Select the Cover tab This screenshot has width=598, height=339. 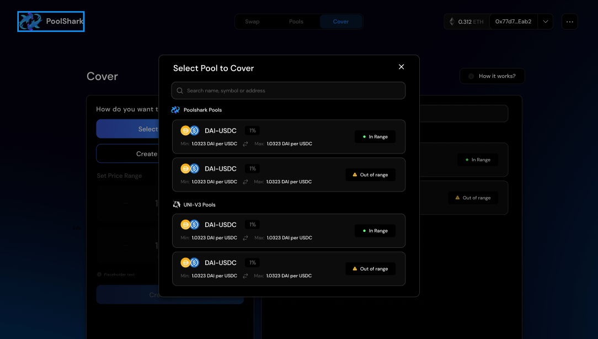(341, 22)
